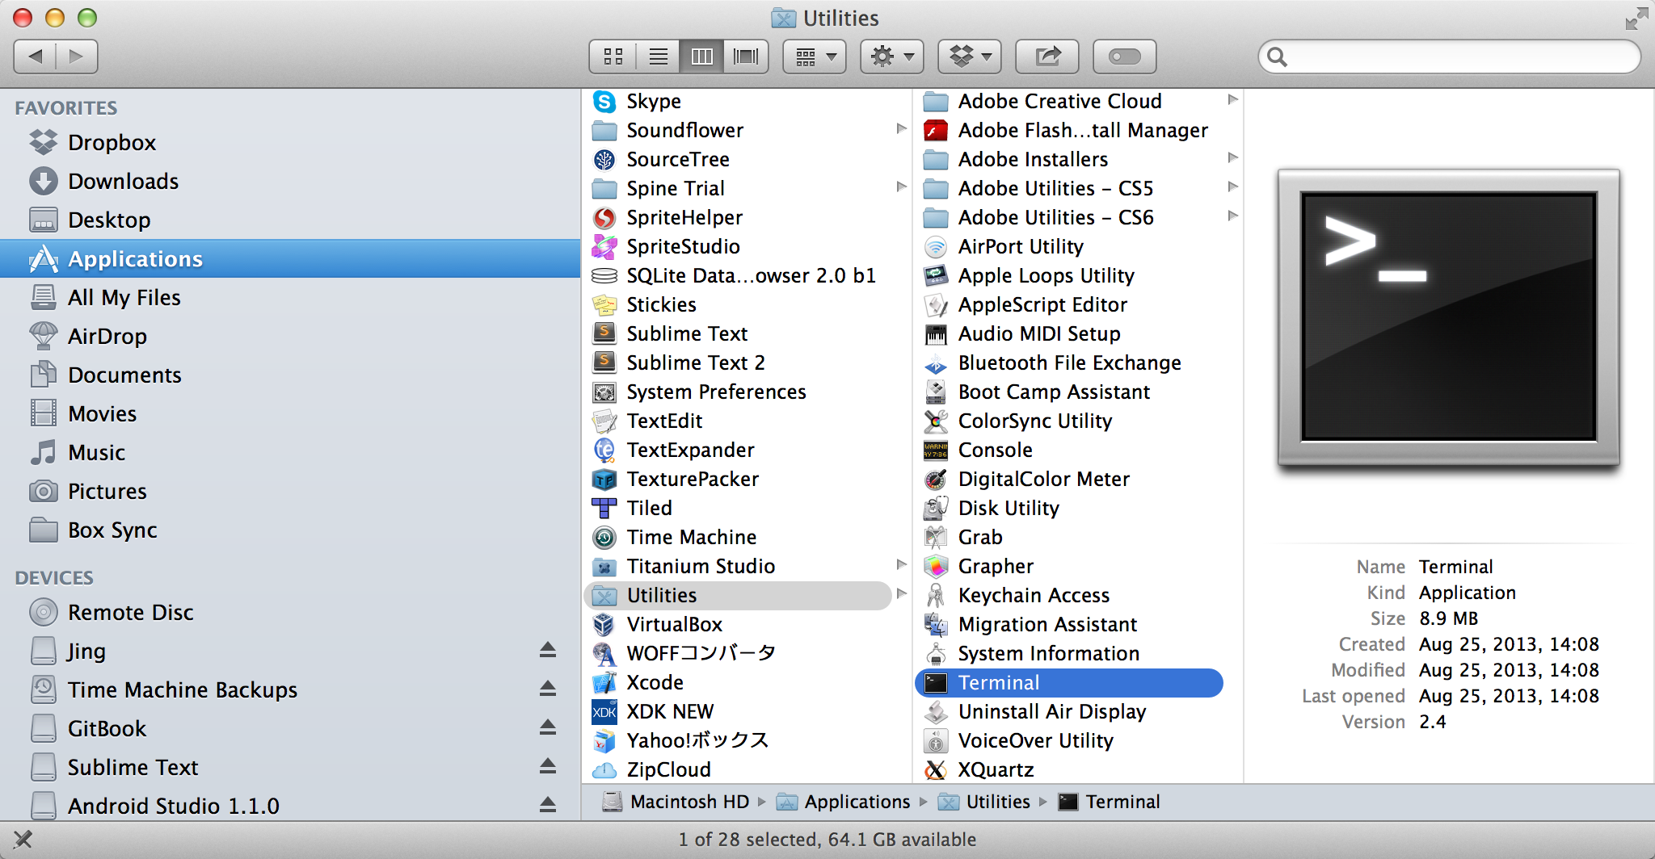1655x859 pixels.
Task: Select the System Preferences icon
Action: [604, 392]
